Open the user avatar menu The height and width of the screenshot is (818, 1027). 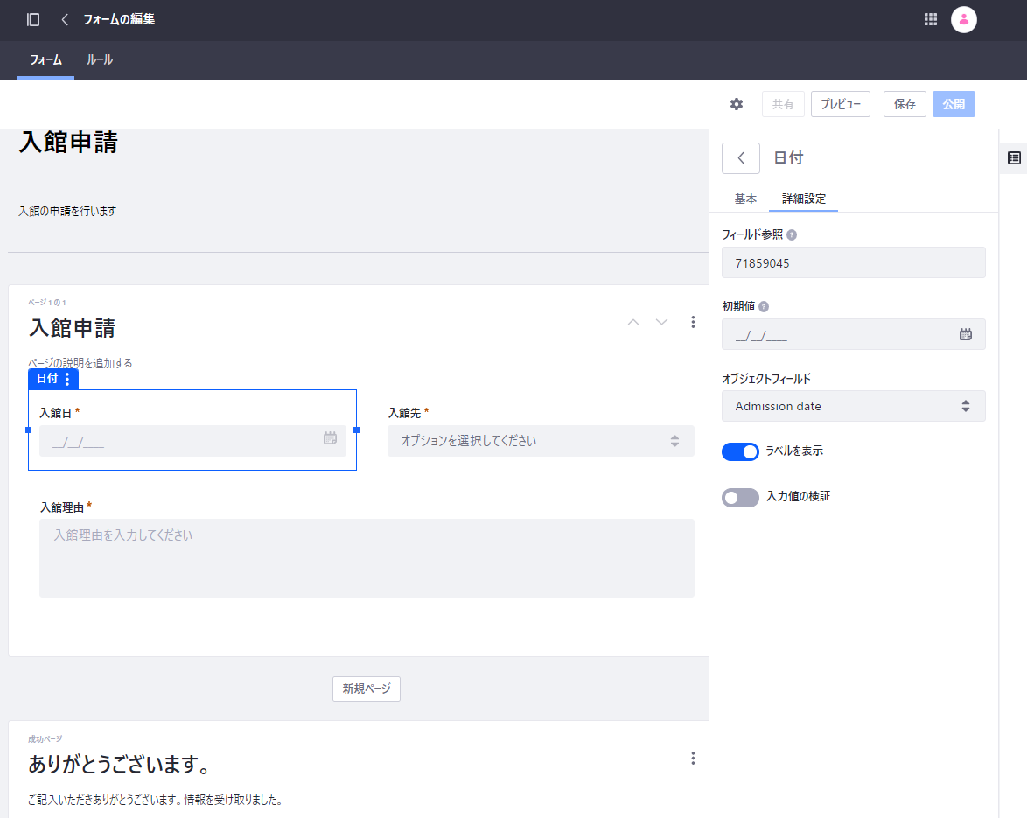coord(963,19)
